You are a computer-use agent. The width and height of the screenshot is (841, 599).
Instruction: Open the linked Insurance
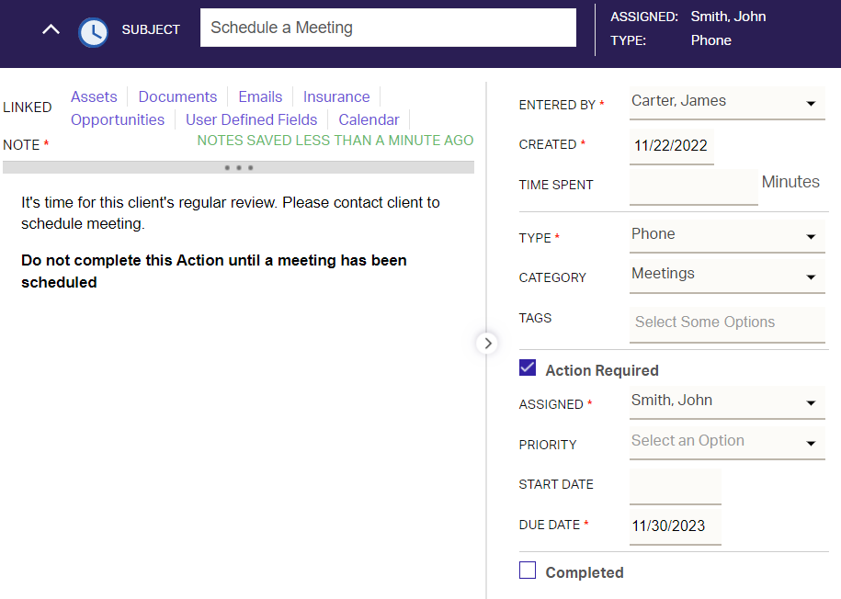coord(336,96)
